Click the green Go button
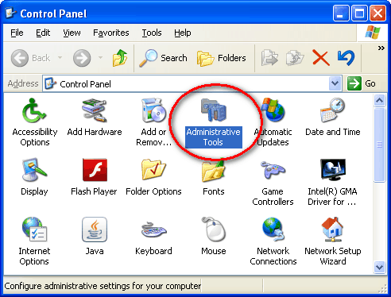 click(362, 83)
